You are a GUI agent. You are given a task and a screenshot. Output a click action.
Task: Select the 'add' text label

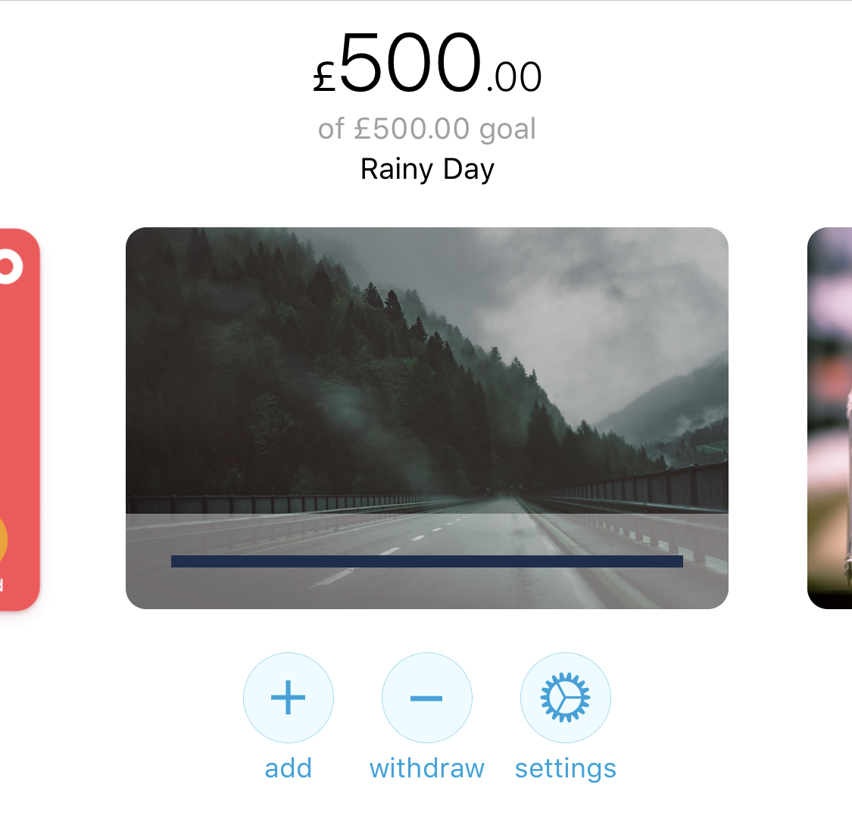click(x=288, y=768)
